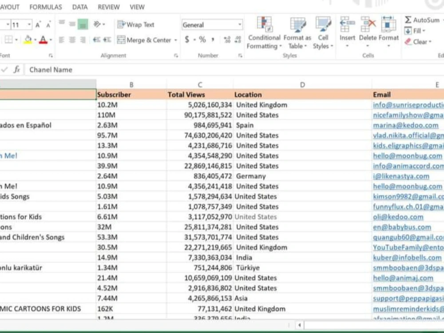
Task: Select the cell containing 90,175,881,522
Action: 200,115
